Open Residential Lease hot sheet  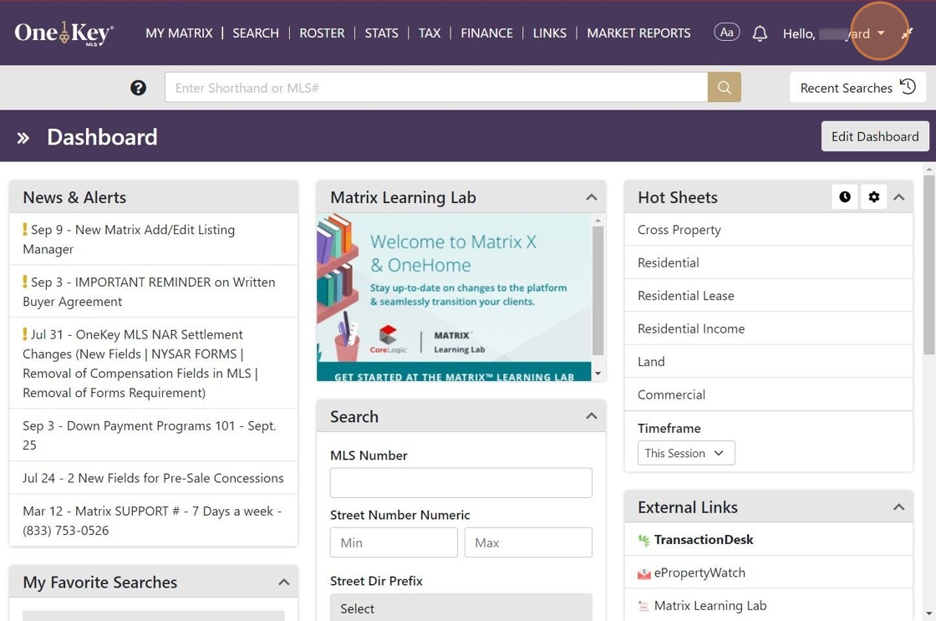click(x=768, y=295)
